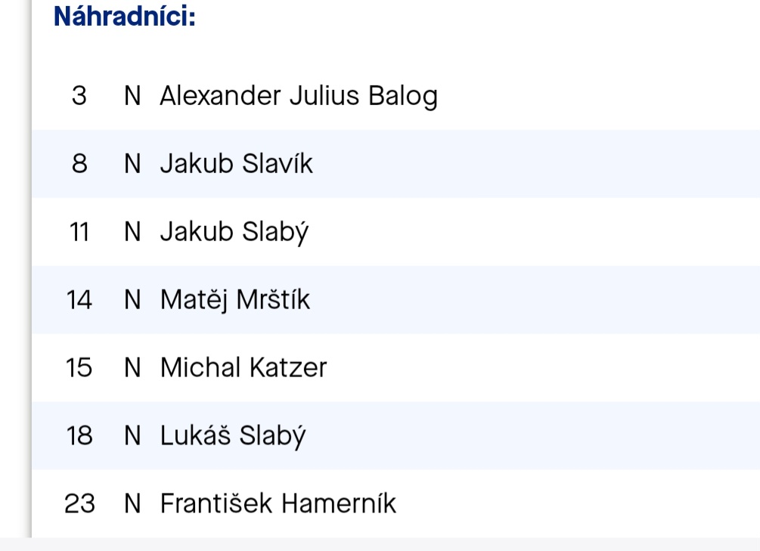Open Jakub Slavík player profile
The height and width of the screenshot is (551, 760).
pos(237,164)
